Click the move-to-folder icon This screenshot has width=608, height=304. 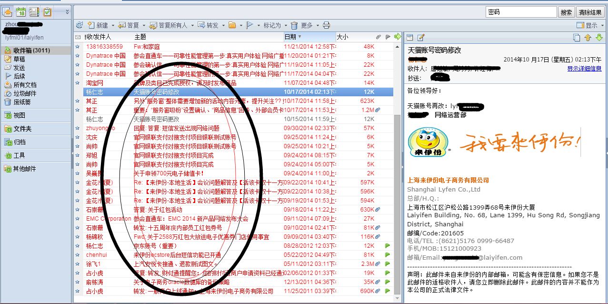coord(232,25)
